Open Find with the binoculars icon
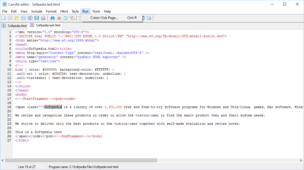Viewport: 304px width, 170px height. pyautogui.click(x=52, y=18)
